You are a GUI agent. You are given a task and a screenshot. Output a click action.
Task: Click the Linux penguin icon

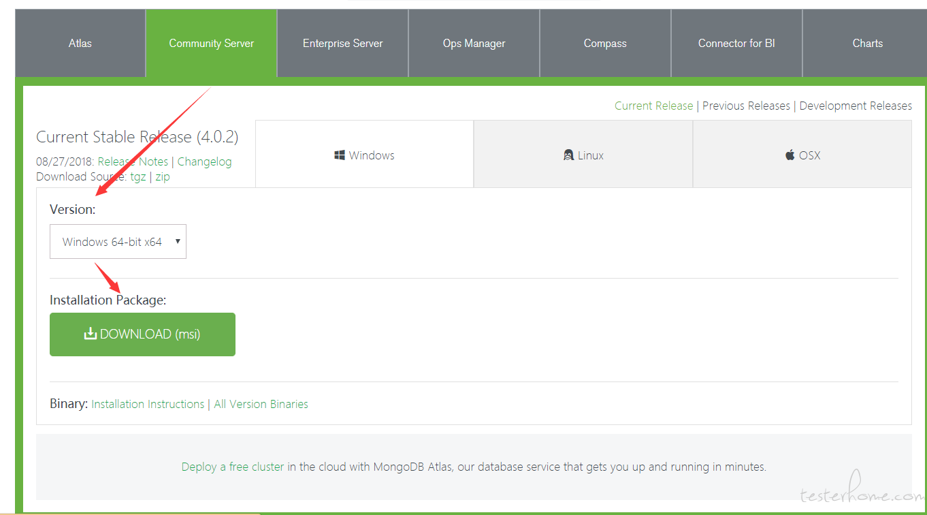click(568, 155)
